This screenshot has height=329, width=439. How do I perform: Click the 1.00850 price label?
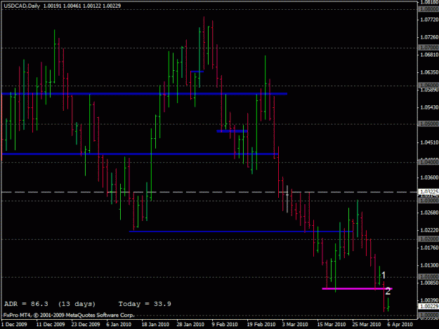tap(429, 283)
